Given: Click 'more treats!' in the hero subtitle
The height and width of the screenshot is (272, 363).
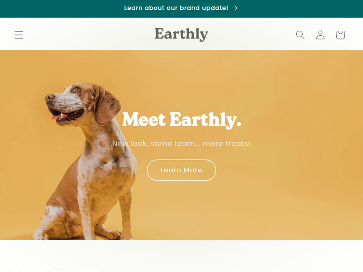Looking at the screenshot, I should click(x=226, y=143).
